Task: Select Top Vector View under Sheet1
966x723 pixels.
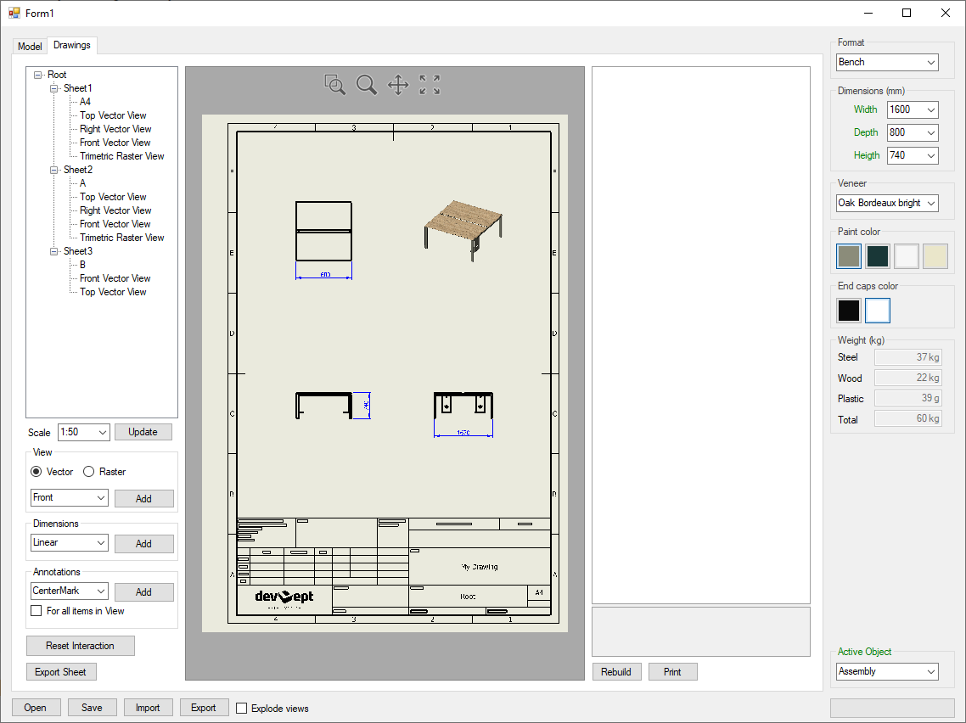Action: pos(114,115)
